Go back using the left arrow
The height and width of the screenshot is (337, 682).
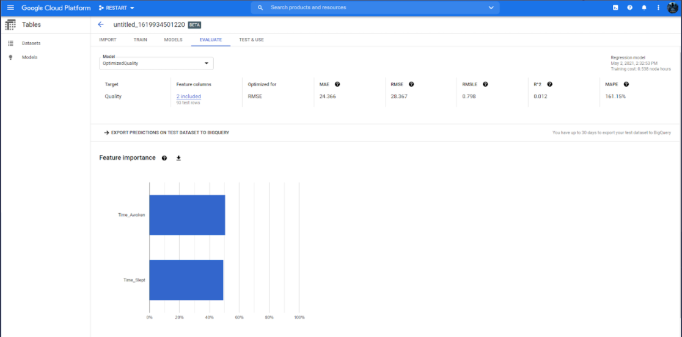click(x=101, y=25)
